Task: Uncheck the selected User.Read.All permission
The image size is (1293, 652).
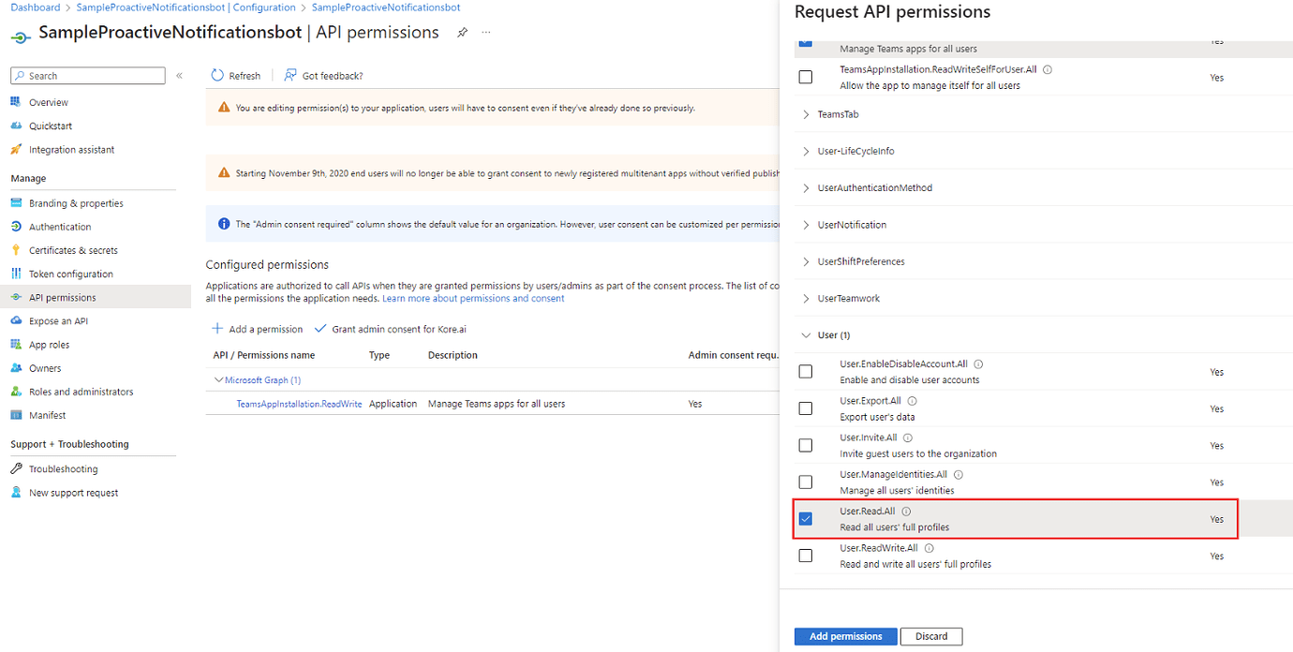Action: 805,518
